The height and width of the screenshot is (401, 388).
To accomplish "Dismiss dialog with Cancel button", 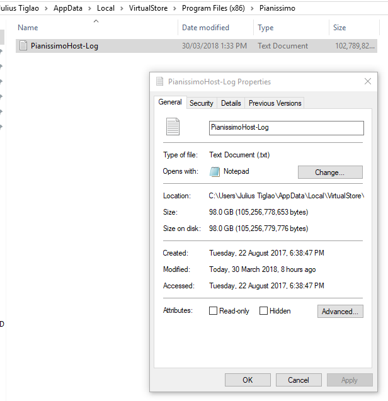I will click(x=299, y=380).
